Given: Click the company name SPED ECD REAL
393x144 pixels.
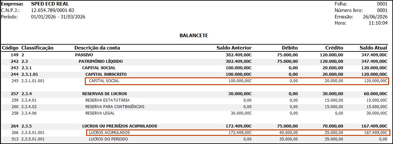Looking at the screenshot, I should pyautogui.click(x=50, y=4).
